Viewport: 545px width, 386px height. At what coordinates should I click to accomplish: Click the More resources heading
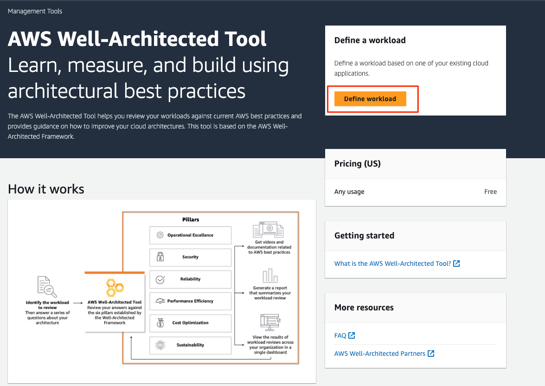coord(364,308)
